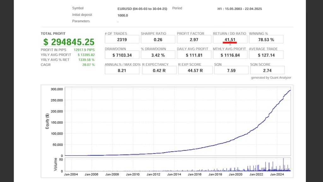
Task: Click the Annual% / Max DD% value 8.21
Action: [122, 70]
